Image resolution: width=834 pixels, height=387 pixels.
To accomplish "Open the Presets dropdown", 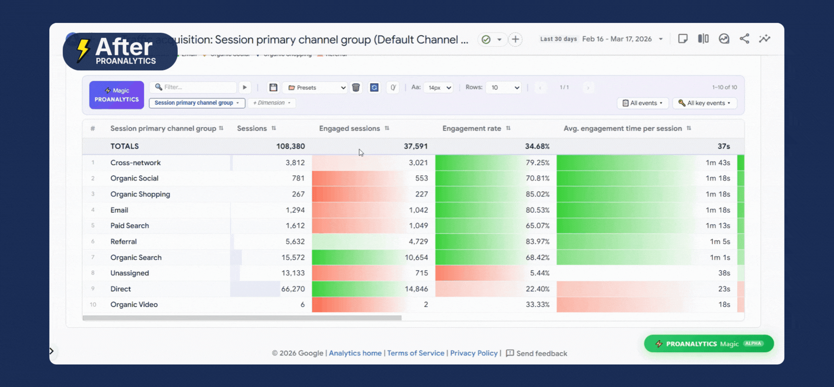I will click(x=316, y=87).
